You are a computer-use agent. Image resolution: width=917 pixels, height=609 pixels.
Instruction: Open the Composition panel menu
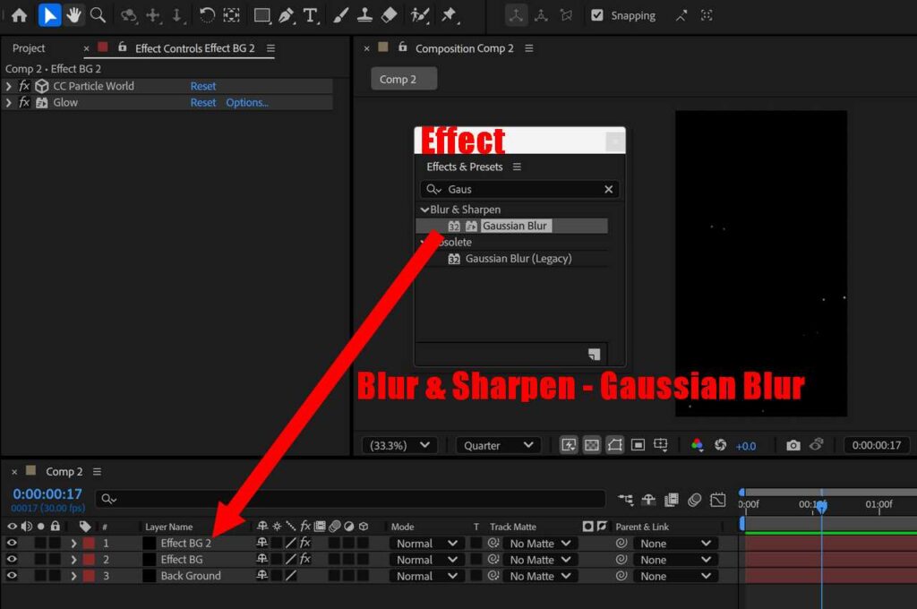click(528, 48)
